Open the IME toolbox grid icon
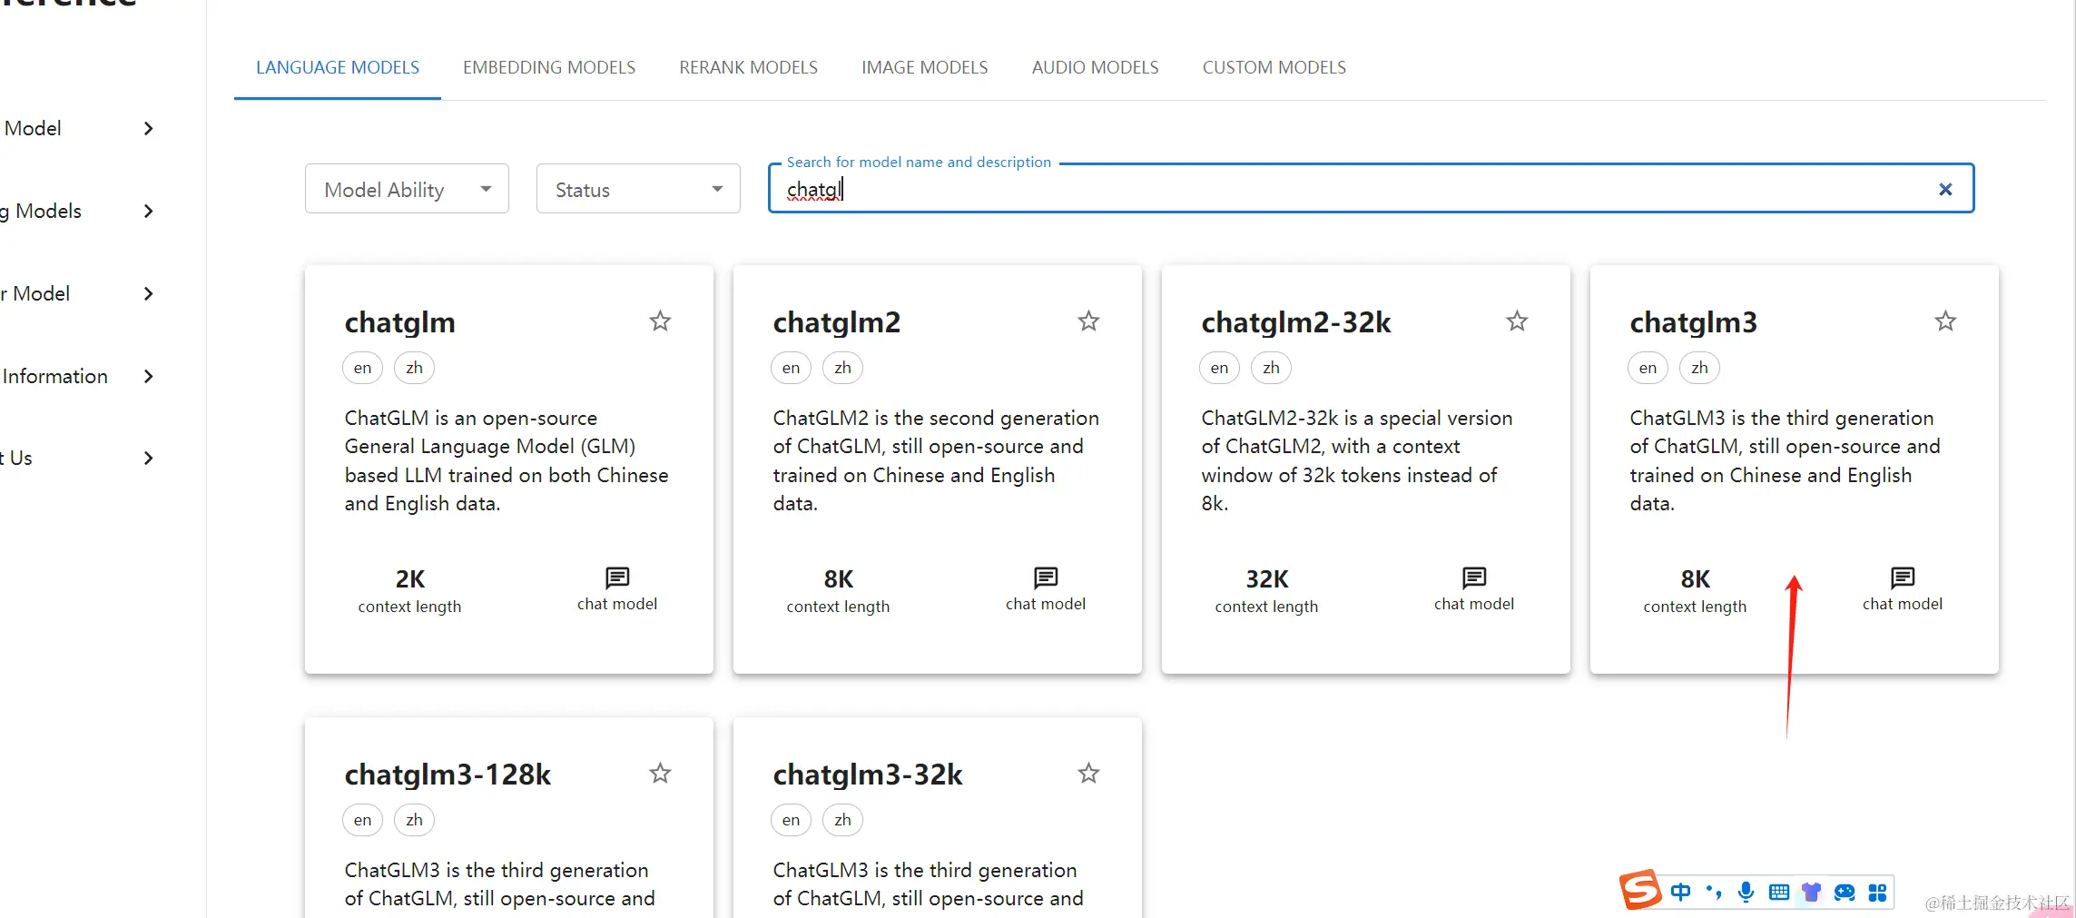Viewport: 2076px width, 918px height. 1878,893
